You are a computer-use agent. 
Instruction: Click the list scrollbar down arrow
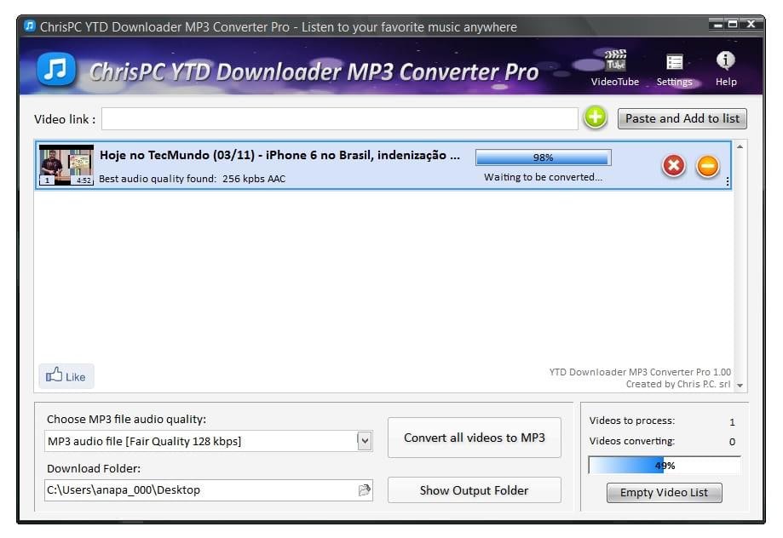pos(740,386)
